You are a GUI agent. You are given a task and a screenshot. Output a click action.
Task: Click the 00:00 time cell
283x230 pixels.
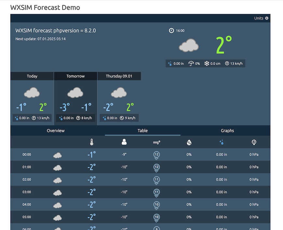pos(27,155)
